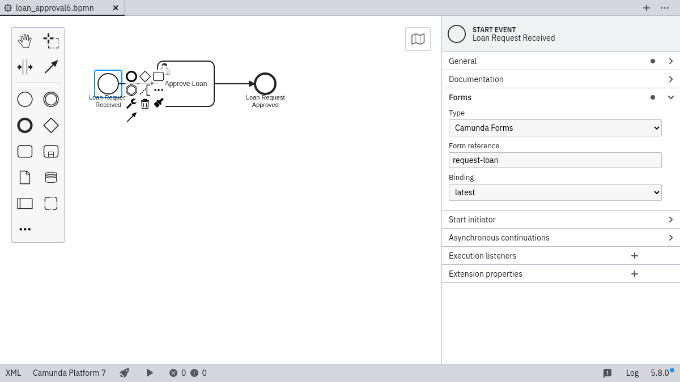
Task: Open the Log panel
Action: click(632, 373)
